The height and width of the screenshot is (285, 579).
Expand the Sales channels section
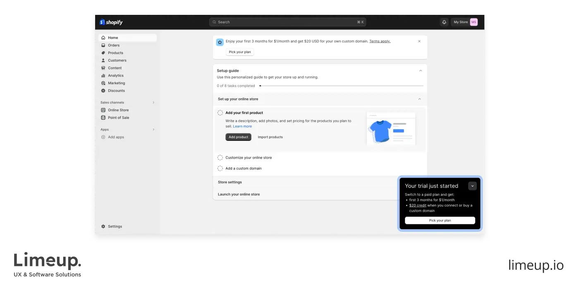[153, 102]
